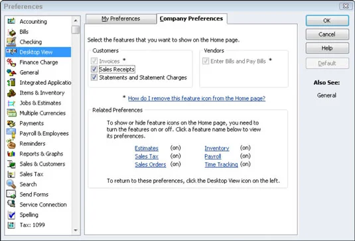Click the Reports & Graphs chart icon

(11, 154)
